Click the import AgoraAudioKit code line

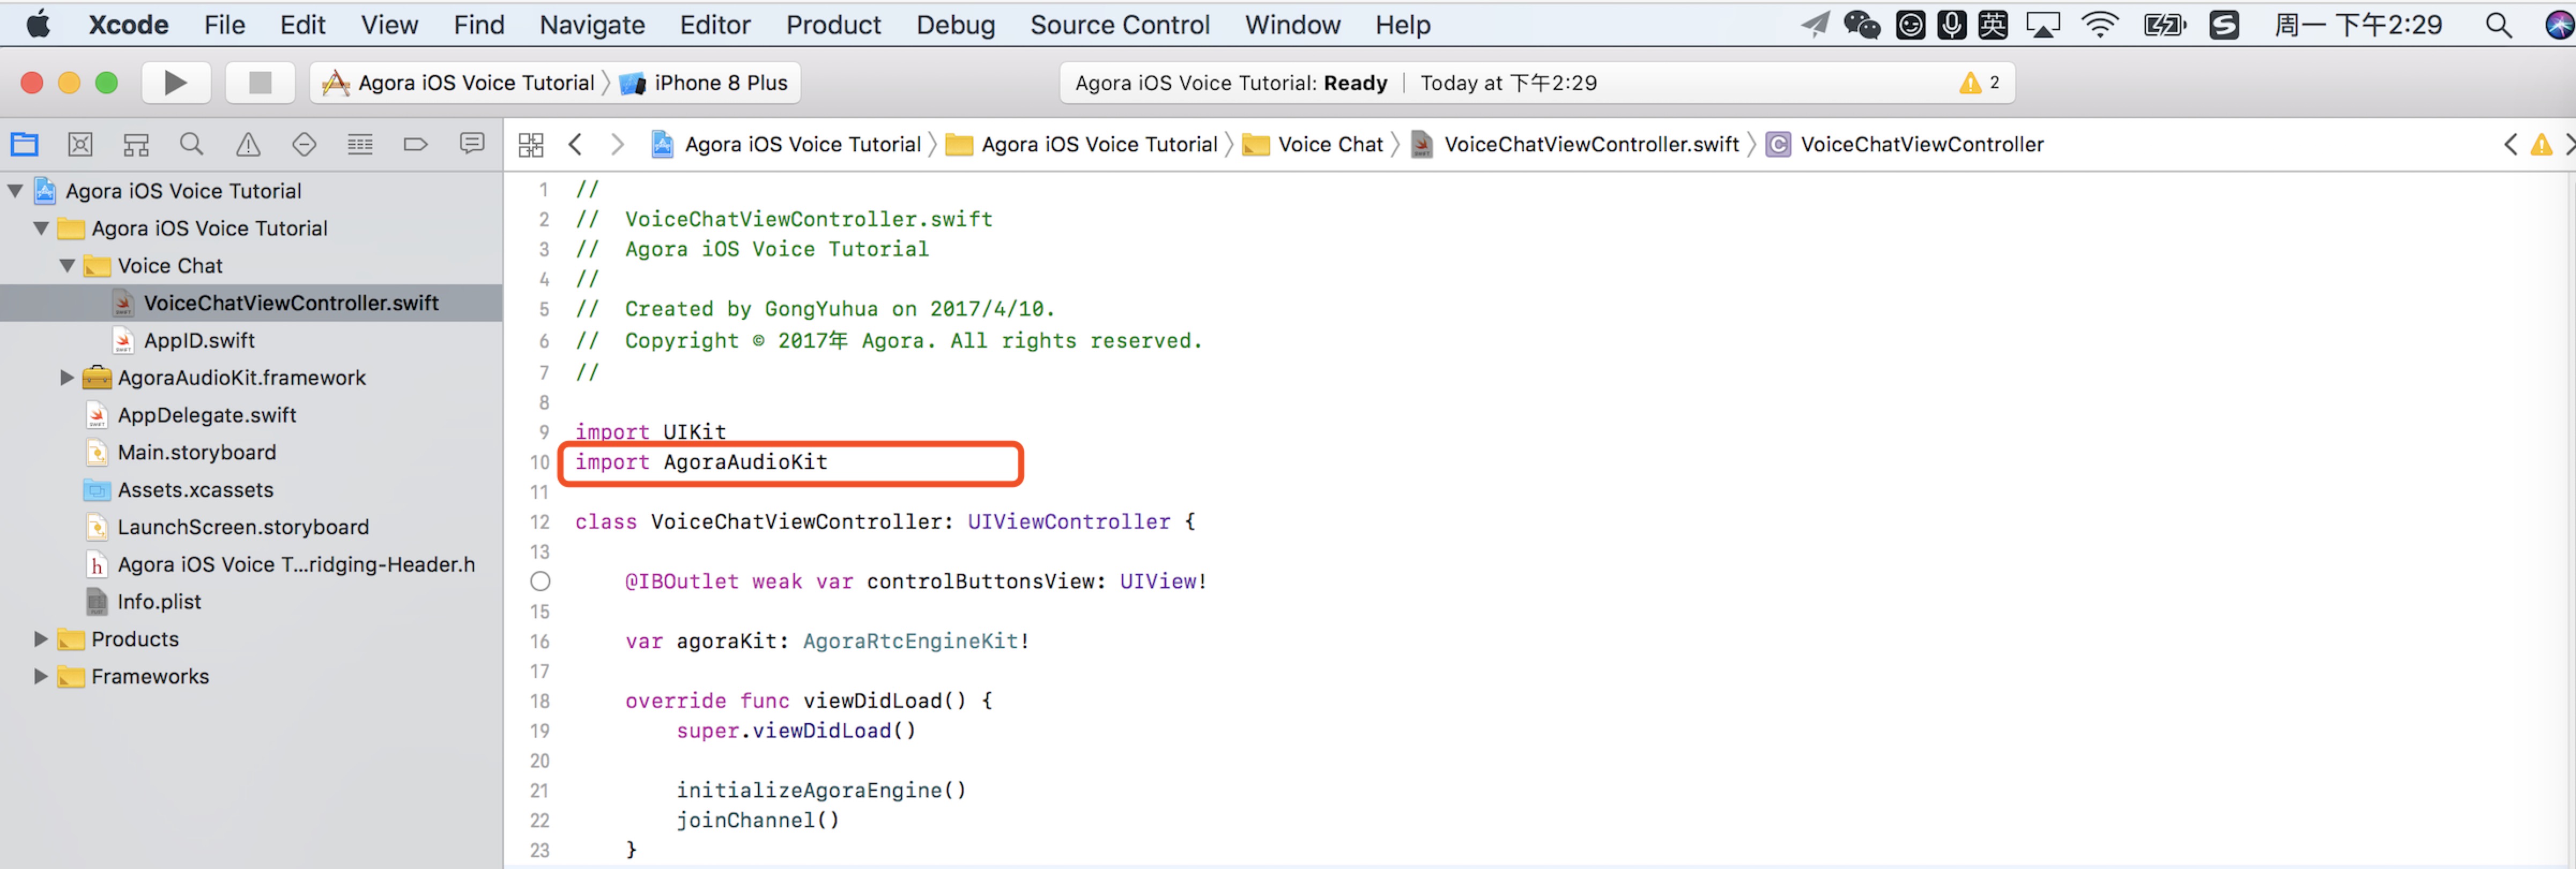click(701, 462)
